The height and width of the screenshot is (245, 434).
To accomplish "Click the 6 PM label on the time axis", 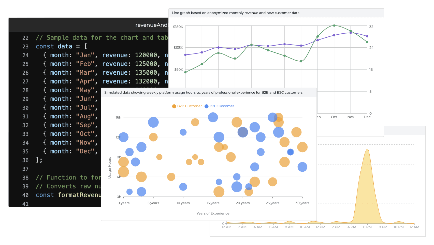I will (x=367, y=227).
